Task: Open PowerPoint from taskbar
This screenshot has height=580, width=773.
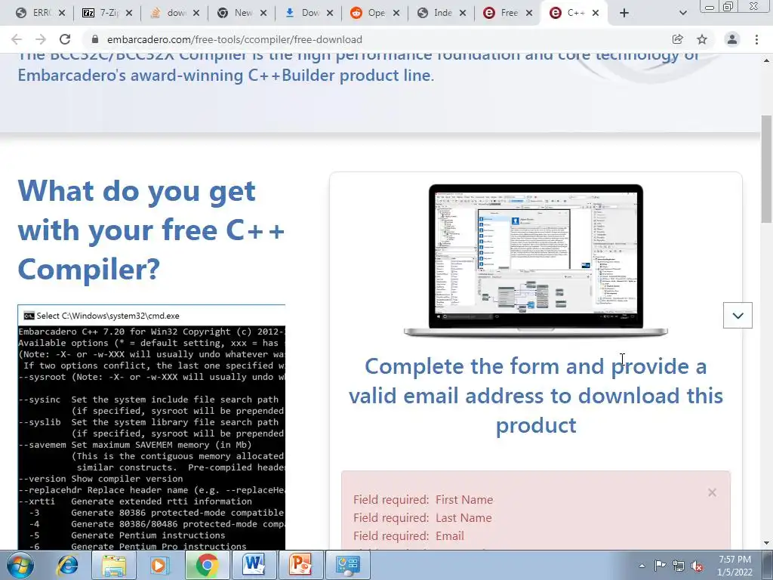Action: pyautogui.click(x=300, y=565)
